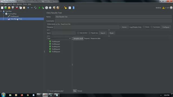Screen dimensions: 173x97
Task: Open the Templates toolbar icon
Action: tap(6, 8)
